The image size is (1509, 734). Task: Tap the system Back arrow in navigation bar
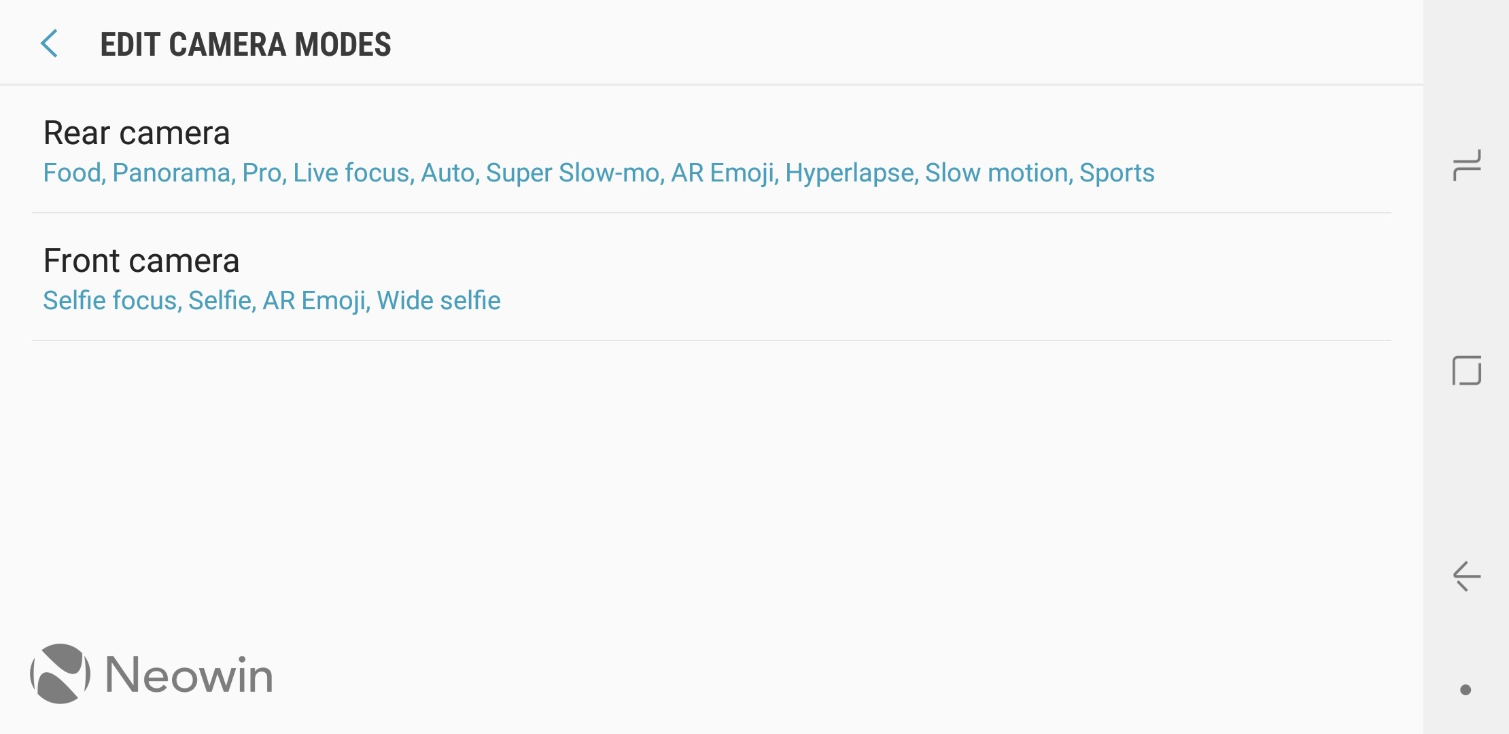tap(1466, 576)
